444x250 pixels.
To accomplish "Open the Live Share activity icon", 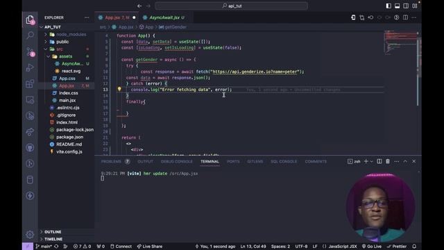I will [x=30, y=132].
